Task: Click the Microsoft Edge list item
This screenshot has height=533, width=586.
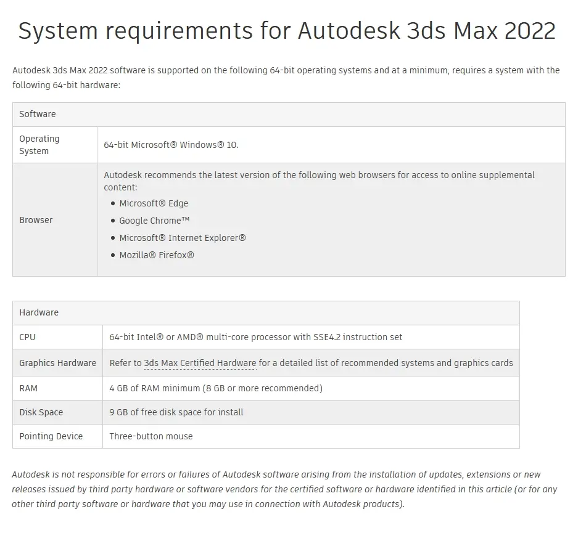Action: [x=154, y=203]
